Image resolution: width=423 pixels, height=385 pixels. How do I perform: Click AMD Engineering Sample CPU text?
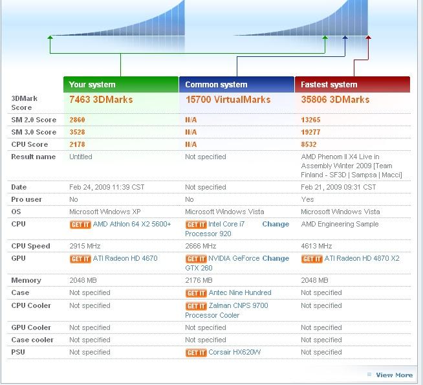pos(340,224)
